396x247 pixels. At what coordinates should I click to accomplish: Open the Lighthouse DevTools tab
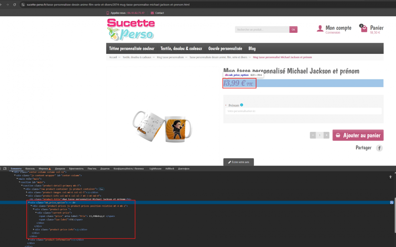pos(155,169)
